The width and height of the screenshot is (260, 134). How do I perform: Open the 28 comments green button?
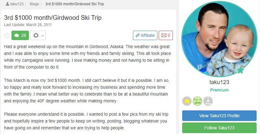[x=20, y=35]
